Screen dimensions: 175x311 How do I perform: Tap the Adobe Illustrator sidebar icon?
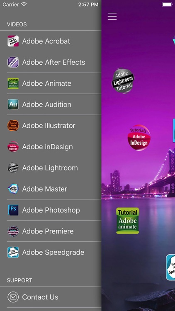(13, 126)
